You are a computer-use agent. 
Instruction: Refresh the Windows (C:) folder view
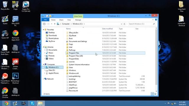pyautogui.click(x=124, y=24)
